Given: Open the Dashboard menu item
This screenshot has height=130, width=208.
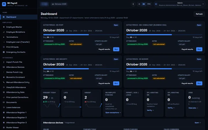Looking at the screenshot, I should 19,17.
